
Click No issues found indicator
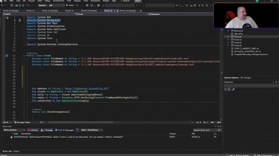22,122
